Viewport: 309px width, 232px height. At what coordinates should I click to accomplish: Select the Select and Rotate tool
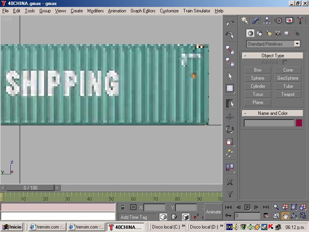[230, 130]
